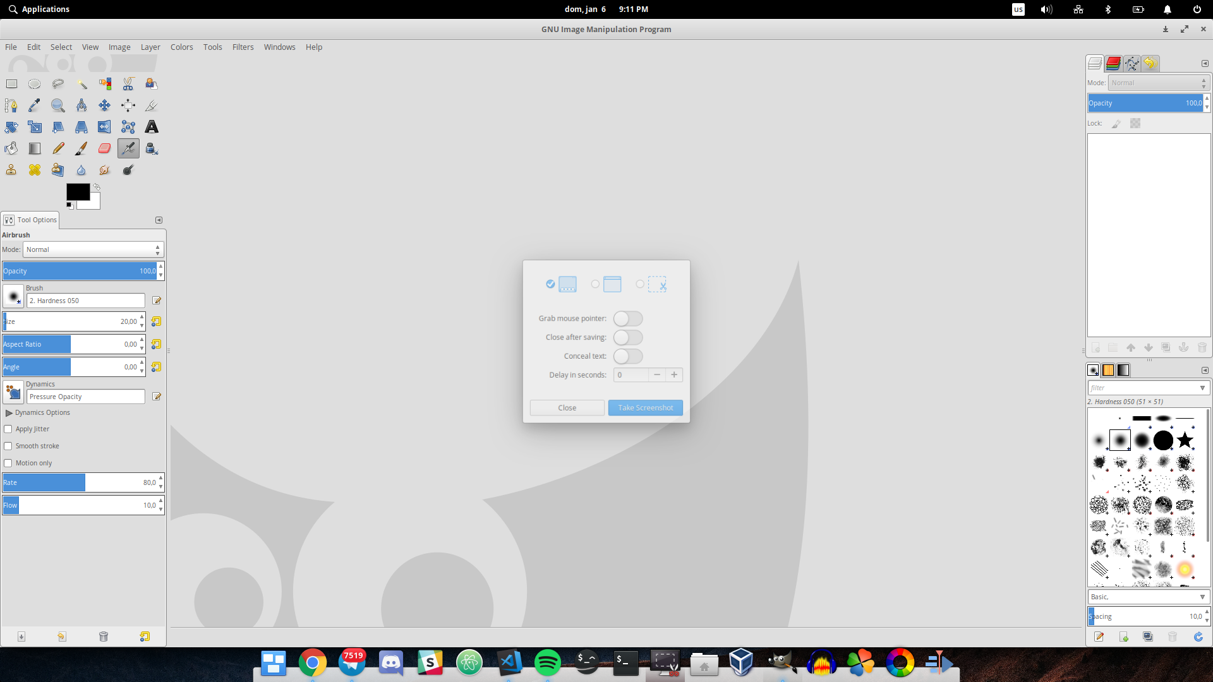Select the Ellipse Select tool
Screen dimensions: 1213x682
(35, 84)
